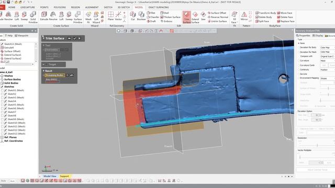The image size is (335, 188).
Task: Click Transform Body tool
Action: 265,13
